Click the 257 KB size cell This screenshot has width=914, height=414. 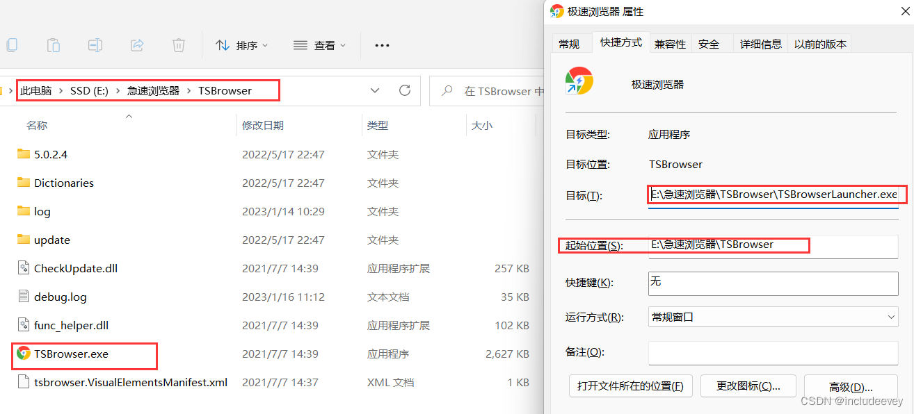(x=512, y=268)
